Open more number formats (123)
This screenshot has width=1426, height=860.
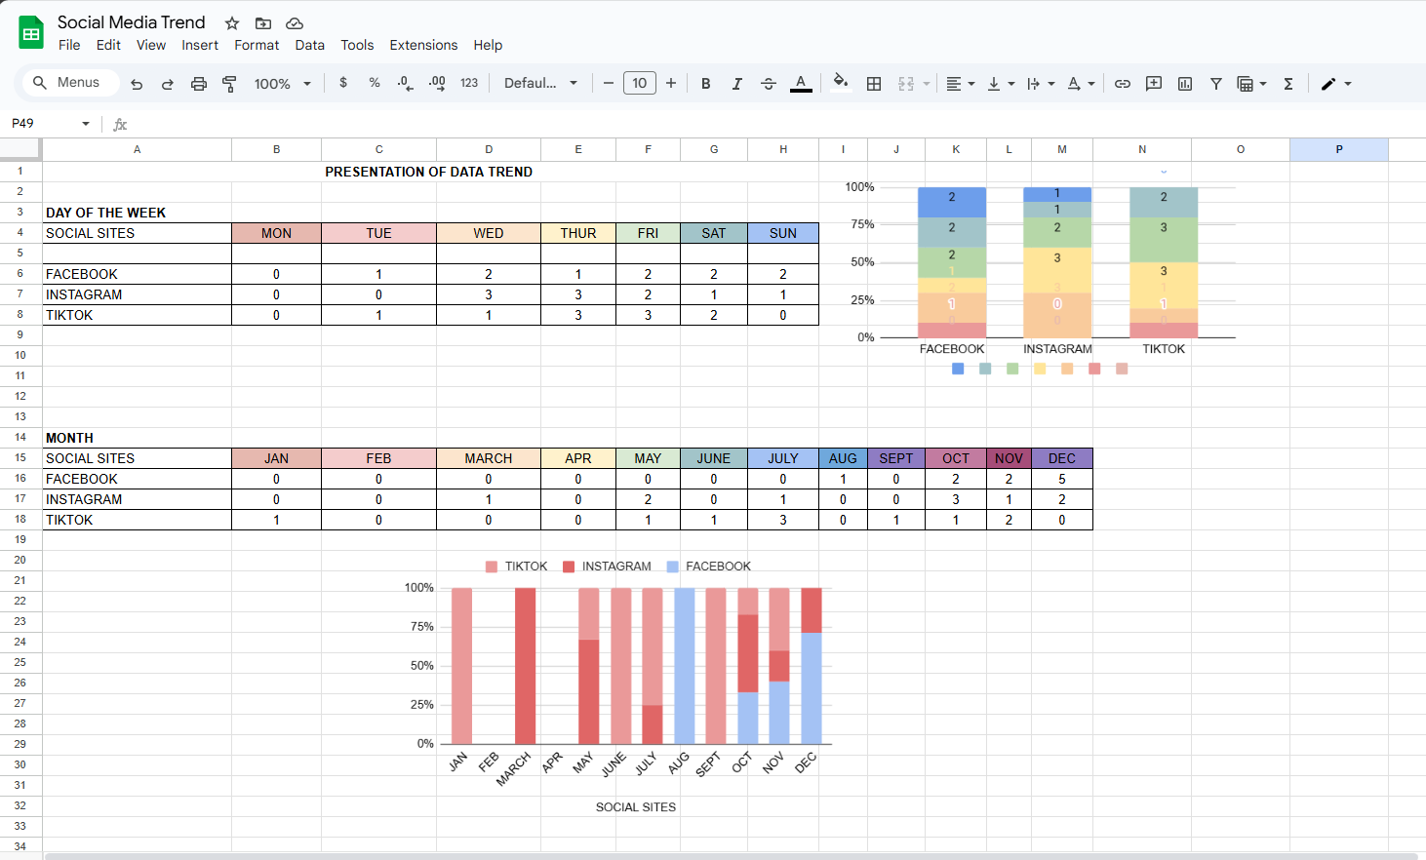pos(469,83)
